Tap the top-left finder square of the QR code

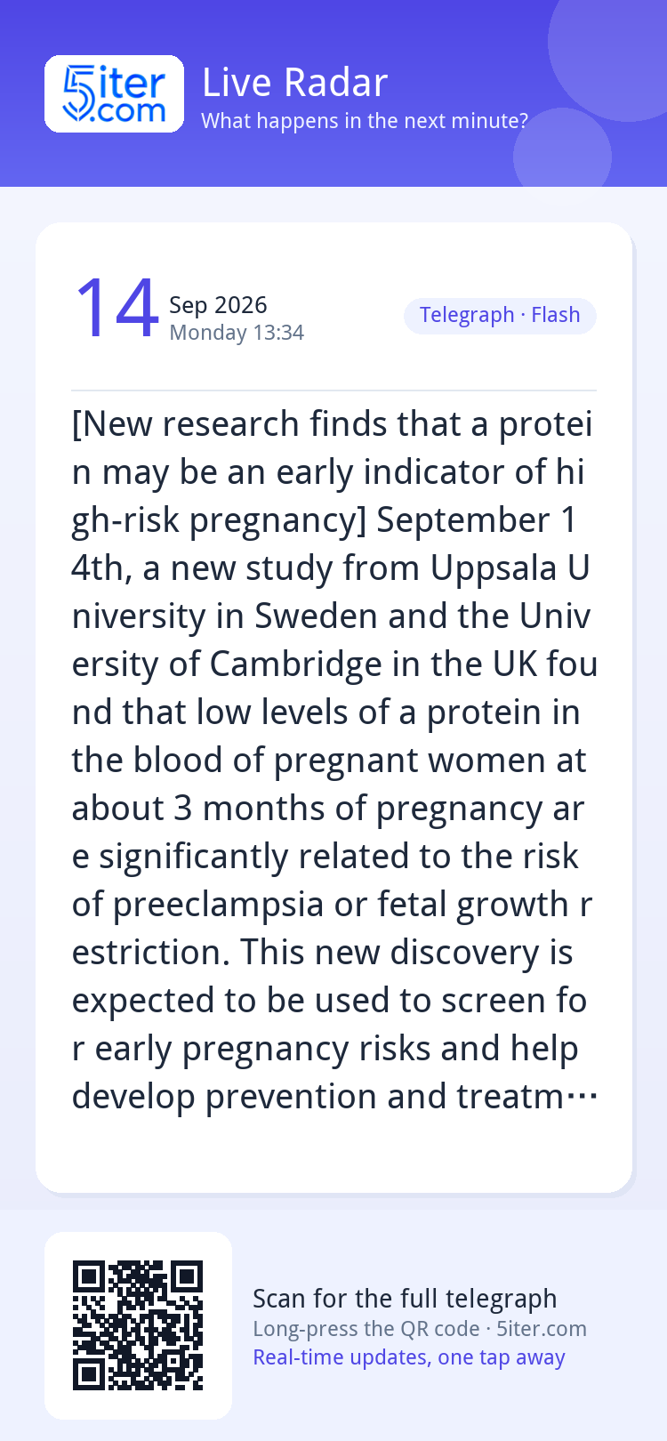point(88,1277)
